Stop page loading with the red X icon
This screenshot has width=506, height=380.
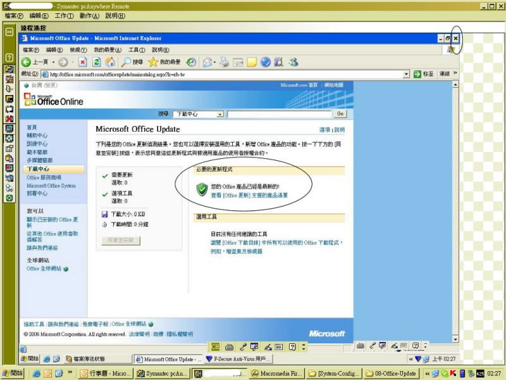(83, 62)
